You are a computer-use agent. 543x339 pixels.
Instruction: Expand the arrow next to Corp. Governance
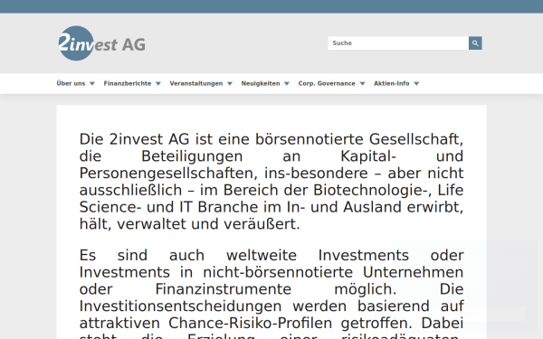(x=363, y=84)
